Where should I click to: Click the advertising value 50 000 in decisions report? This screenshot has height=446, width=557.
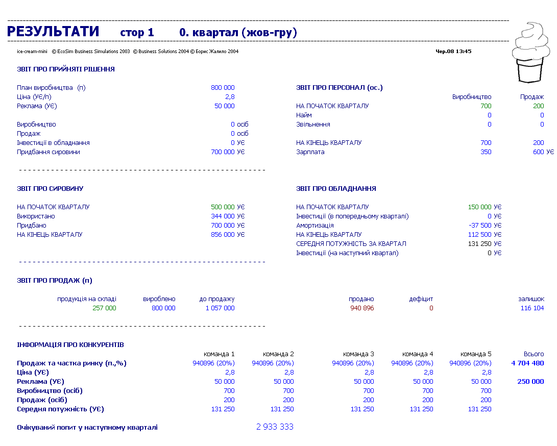pyautogui.click(x=225, y=106)
